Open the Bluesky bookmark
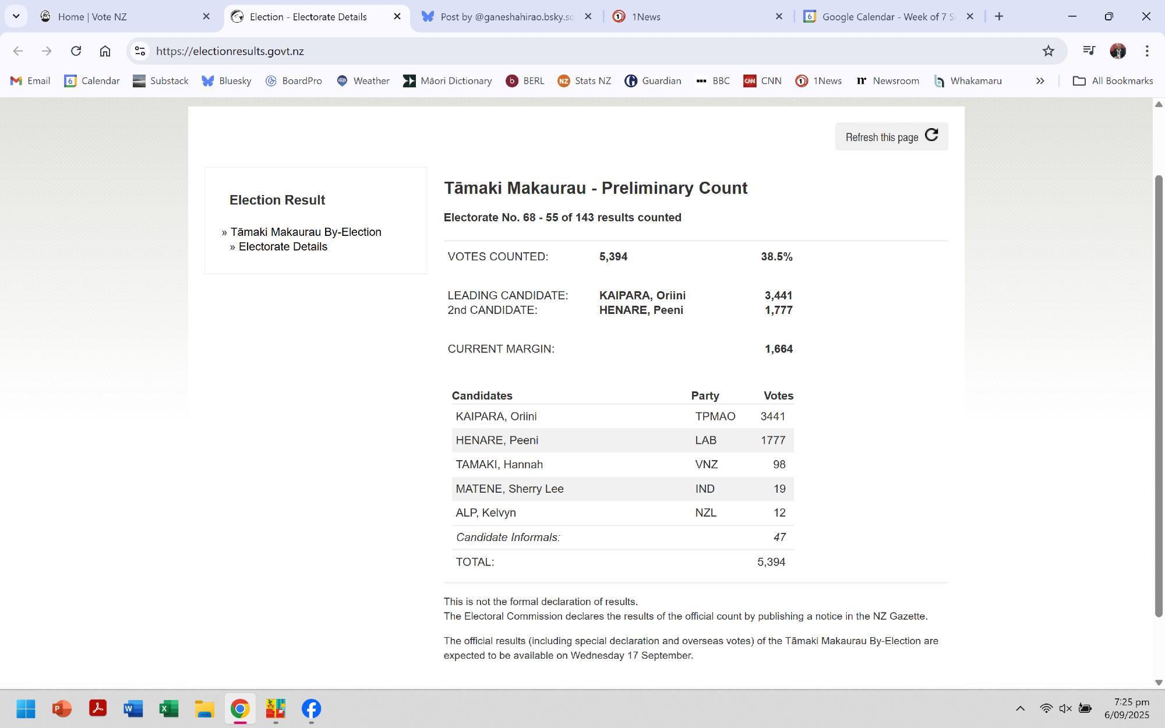The image size is (1165, 728). [x=227, y=81]
